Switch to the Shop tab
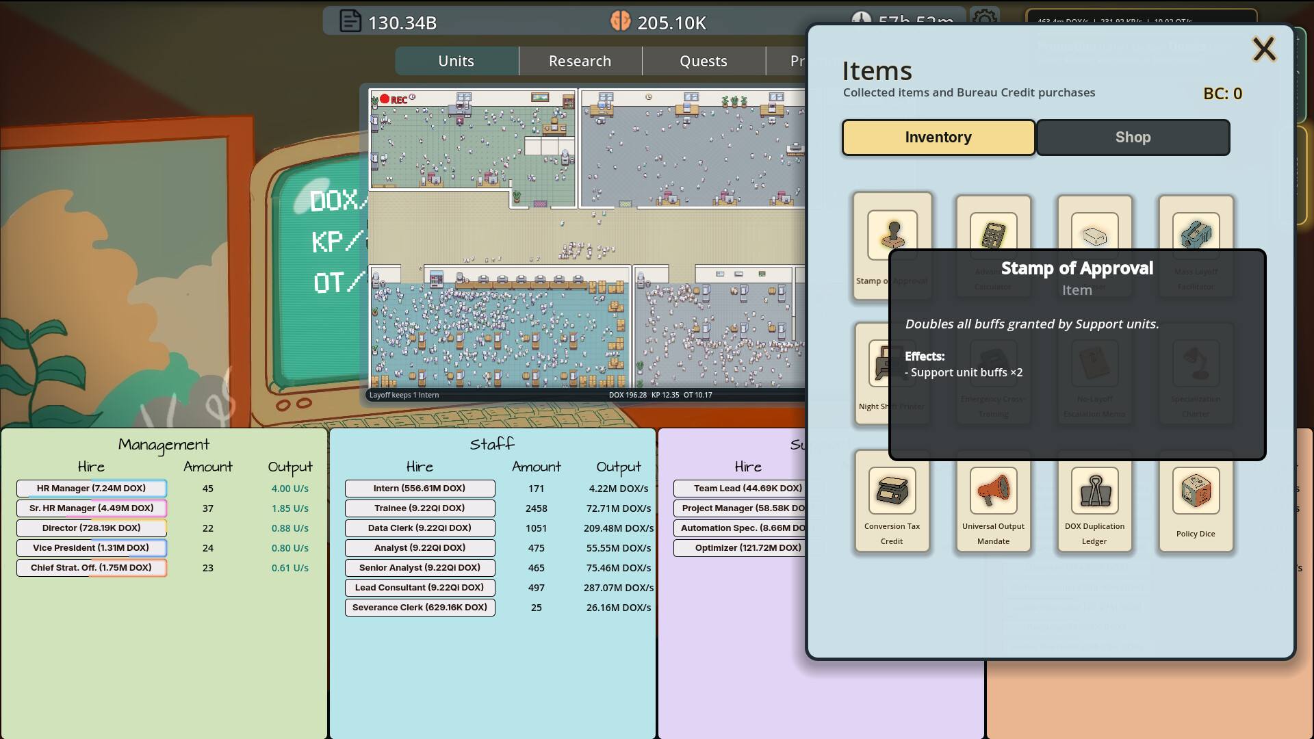The width and height of the screenshot is (1314, 739). [1133, 138]
